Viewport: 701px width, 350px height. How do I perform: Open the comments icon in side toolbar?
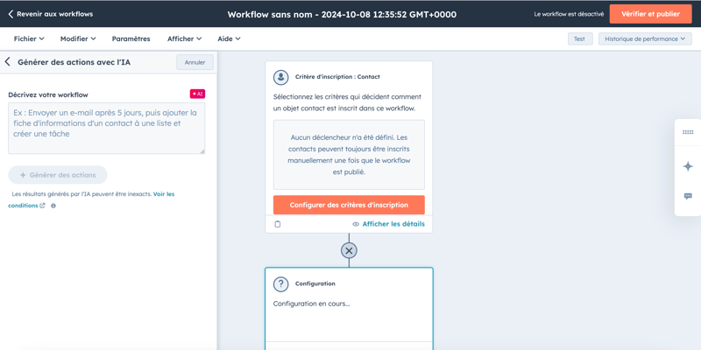688,196
